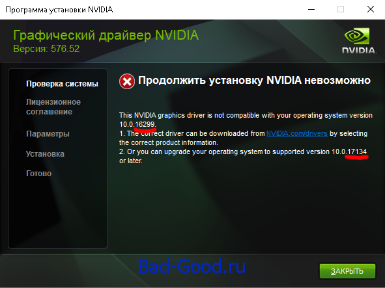Select the Установка step in sidebar
Screen dimensions: 385x288
point(45,154)
